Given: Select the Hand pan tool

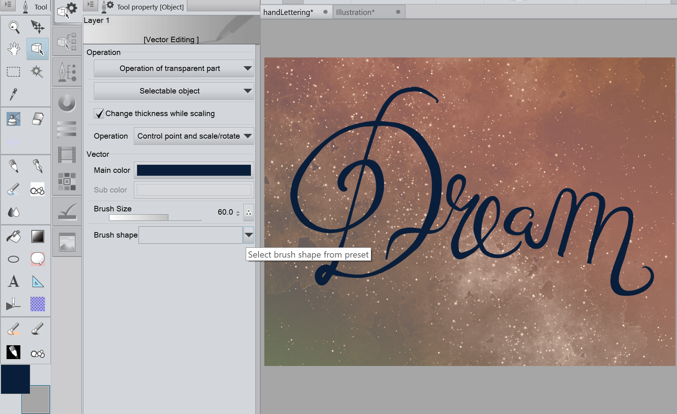Looking at the screenshot, I should coord(14,49).
